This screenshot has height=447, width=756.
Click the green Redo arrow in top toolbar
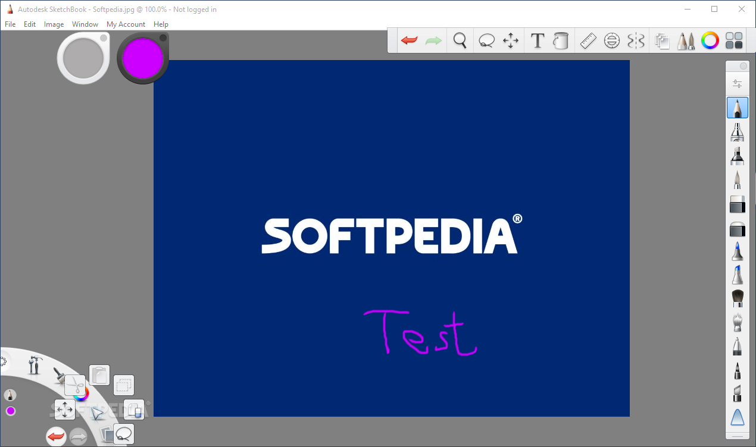pyautogui.click(x=433, y=40)
